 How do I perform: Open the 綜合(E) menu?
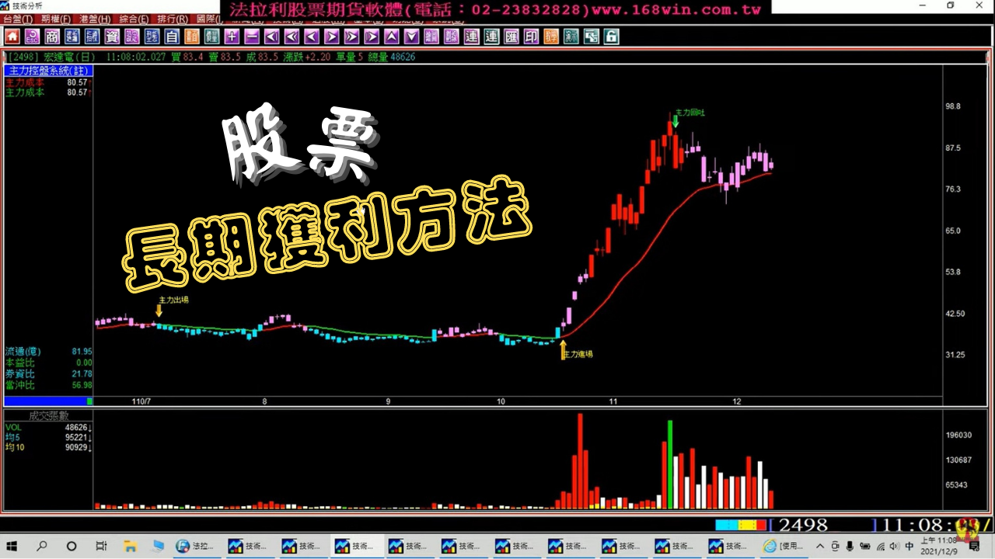pyautogui.click(x=134, y=19)
